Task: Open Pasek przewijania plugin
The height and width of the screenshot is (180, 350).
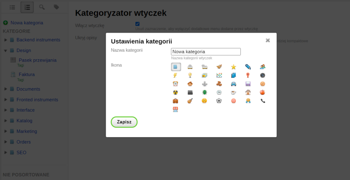Action: tap(38, 60)
